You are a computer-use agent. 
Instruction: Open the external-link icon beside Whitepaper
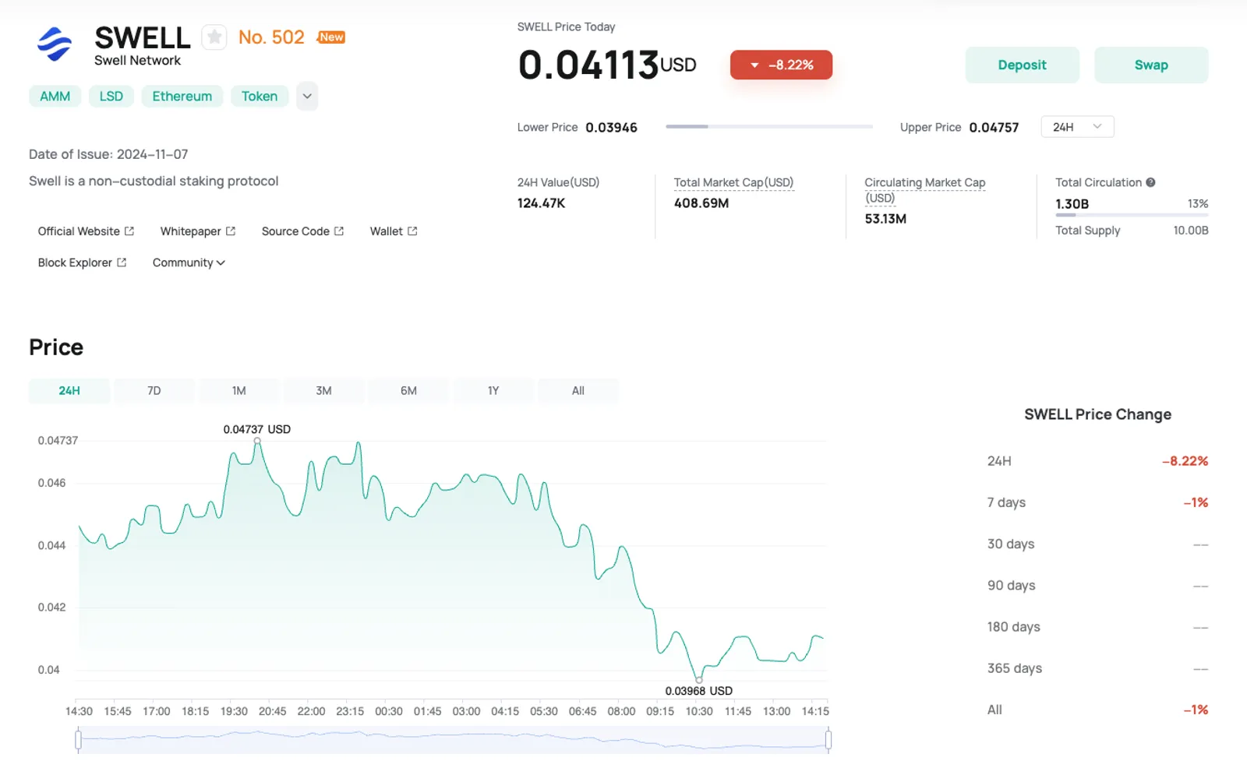(231, 231)
